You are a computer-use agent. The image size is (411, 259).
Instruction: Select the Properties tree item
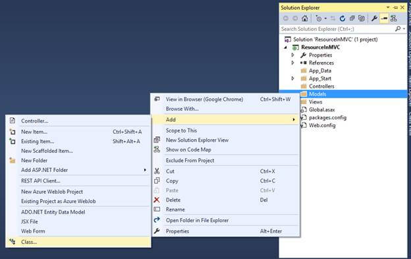point(320,55)
